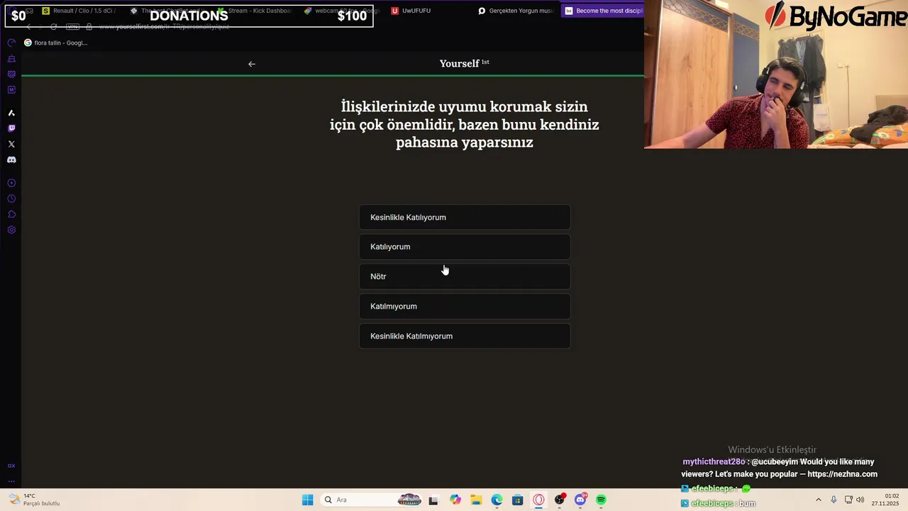Go back with the quiz arrow
The image size is (908, 511).
252,64
